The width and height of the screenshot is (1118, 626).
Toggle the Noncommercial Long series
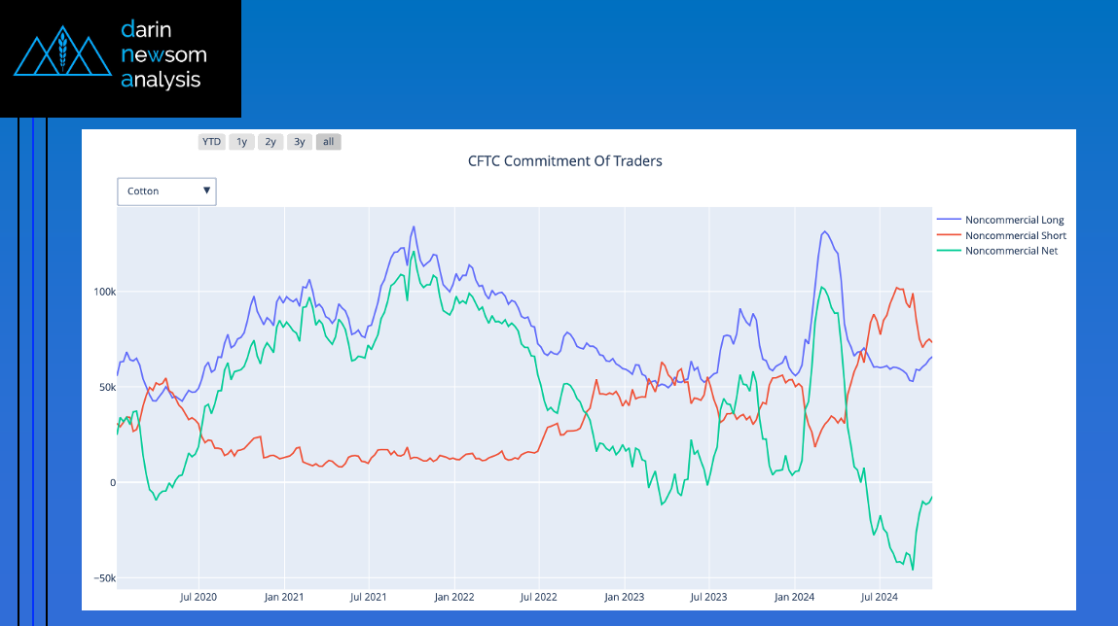[x=1014, y=221]
